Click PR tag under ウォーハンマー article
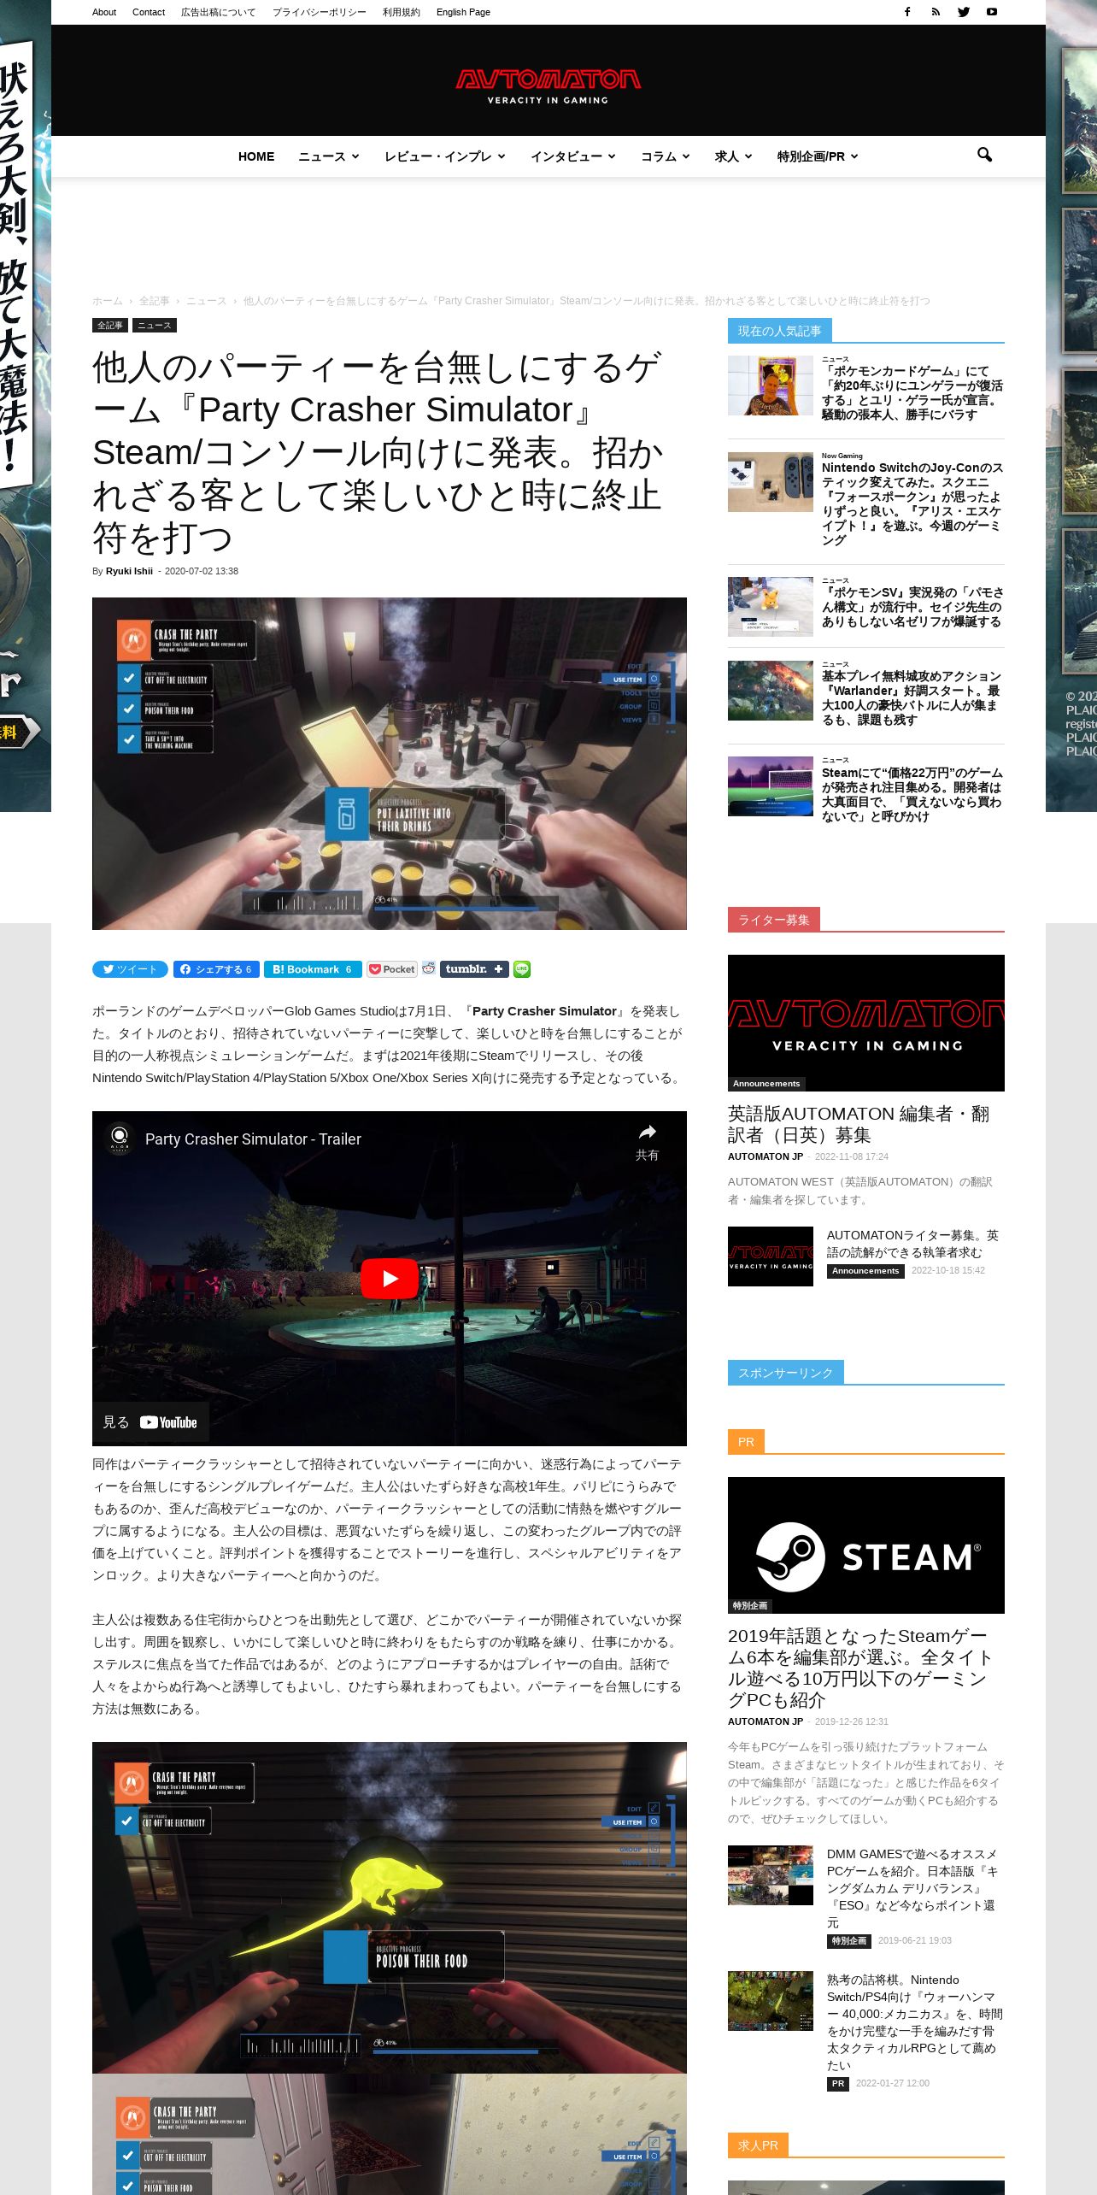The width and height of the screenshot is (1097, 2195). pos(838,2084)
